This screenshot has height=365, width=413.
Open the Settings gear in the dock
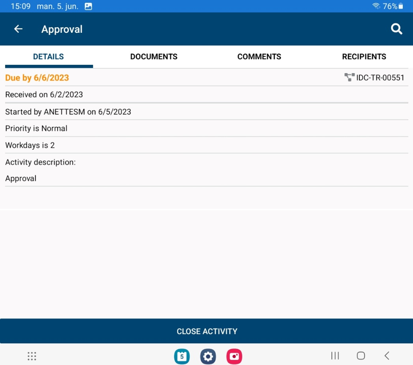pyautogui.click(x=208, y=356)
